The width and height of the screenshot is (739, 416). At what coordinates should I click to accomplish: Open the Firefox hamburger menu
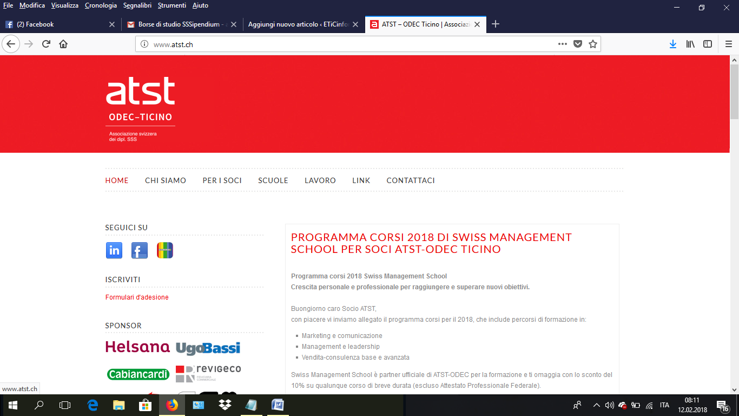pyautogui.click(x=728, y=44)
